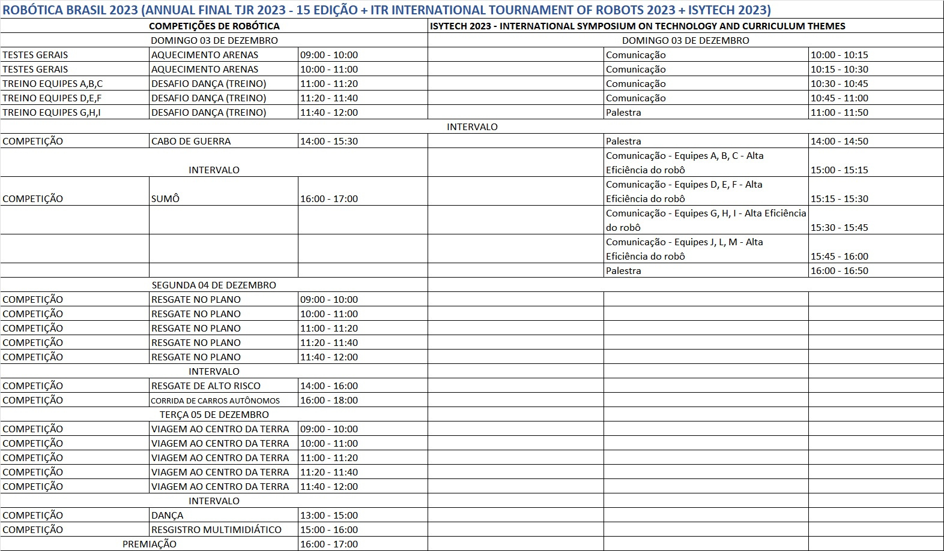This screenshot has width=944, height=551.
Task: Select the SUMÔ competition cell
Action: 165,198
